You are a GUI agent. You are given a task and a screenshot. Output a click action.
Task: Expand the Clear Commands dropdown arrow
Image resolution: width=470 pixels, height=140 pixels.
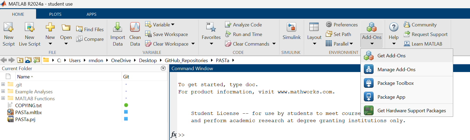point(274,44)
